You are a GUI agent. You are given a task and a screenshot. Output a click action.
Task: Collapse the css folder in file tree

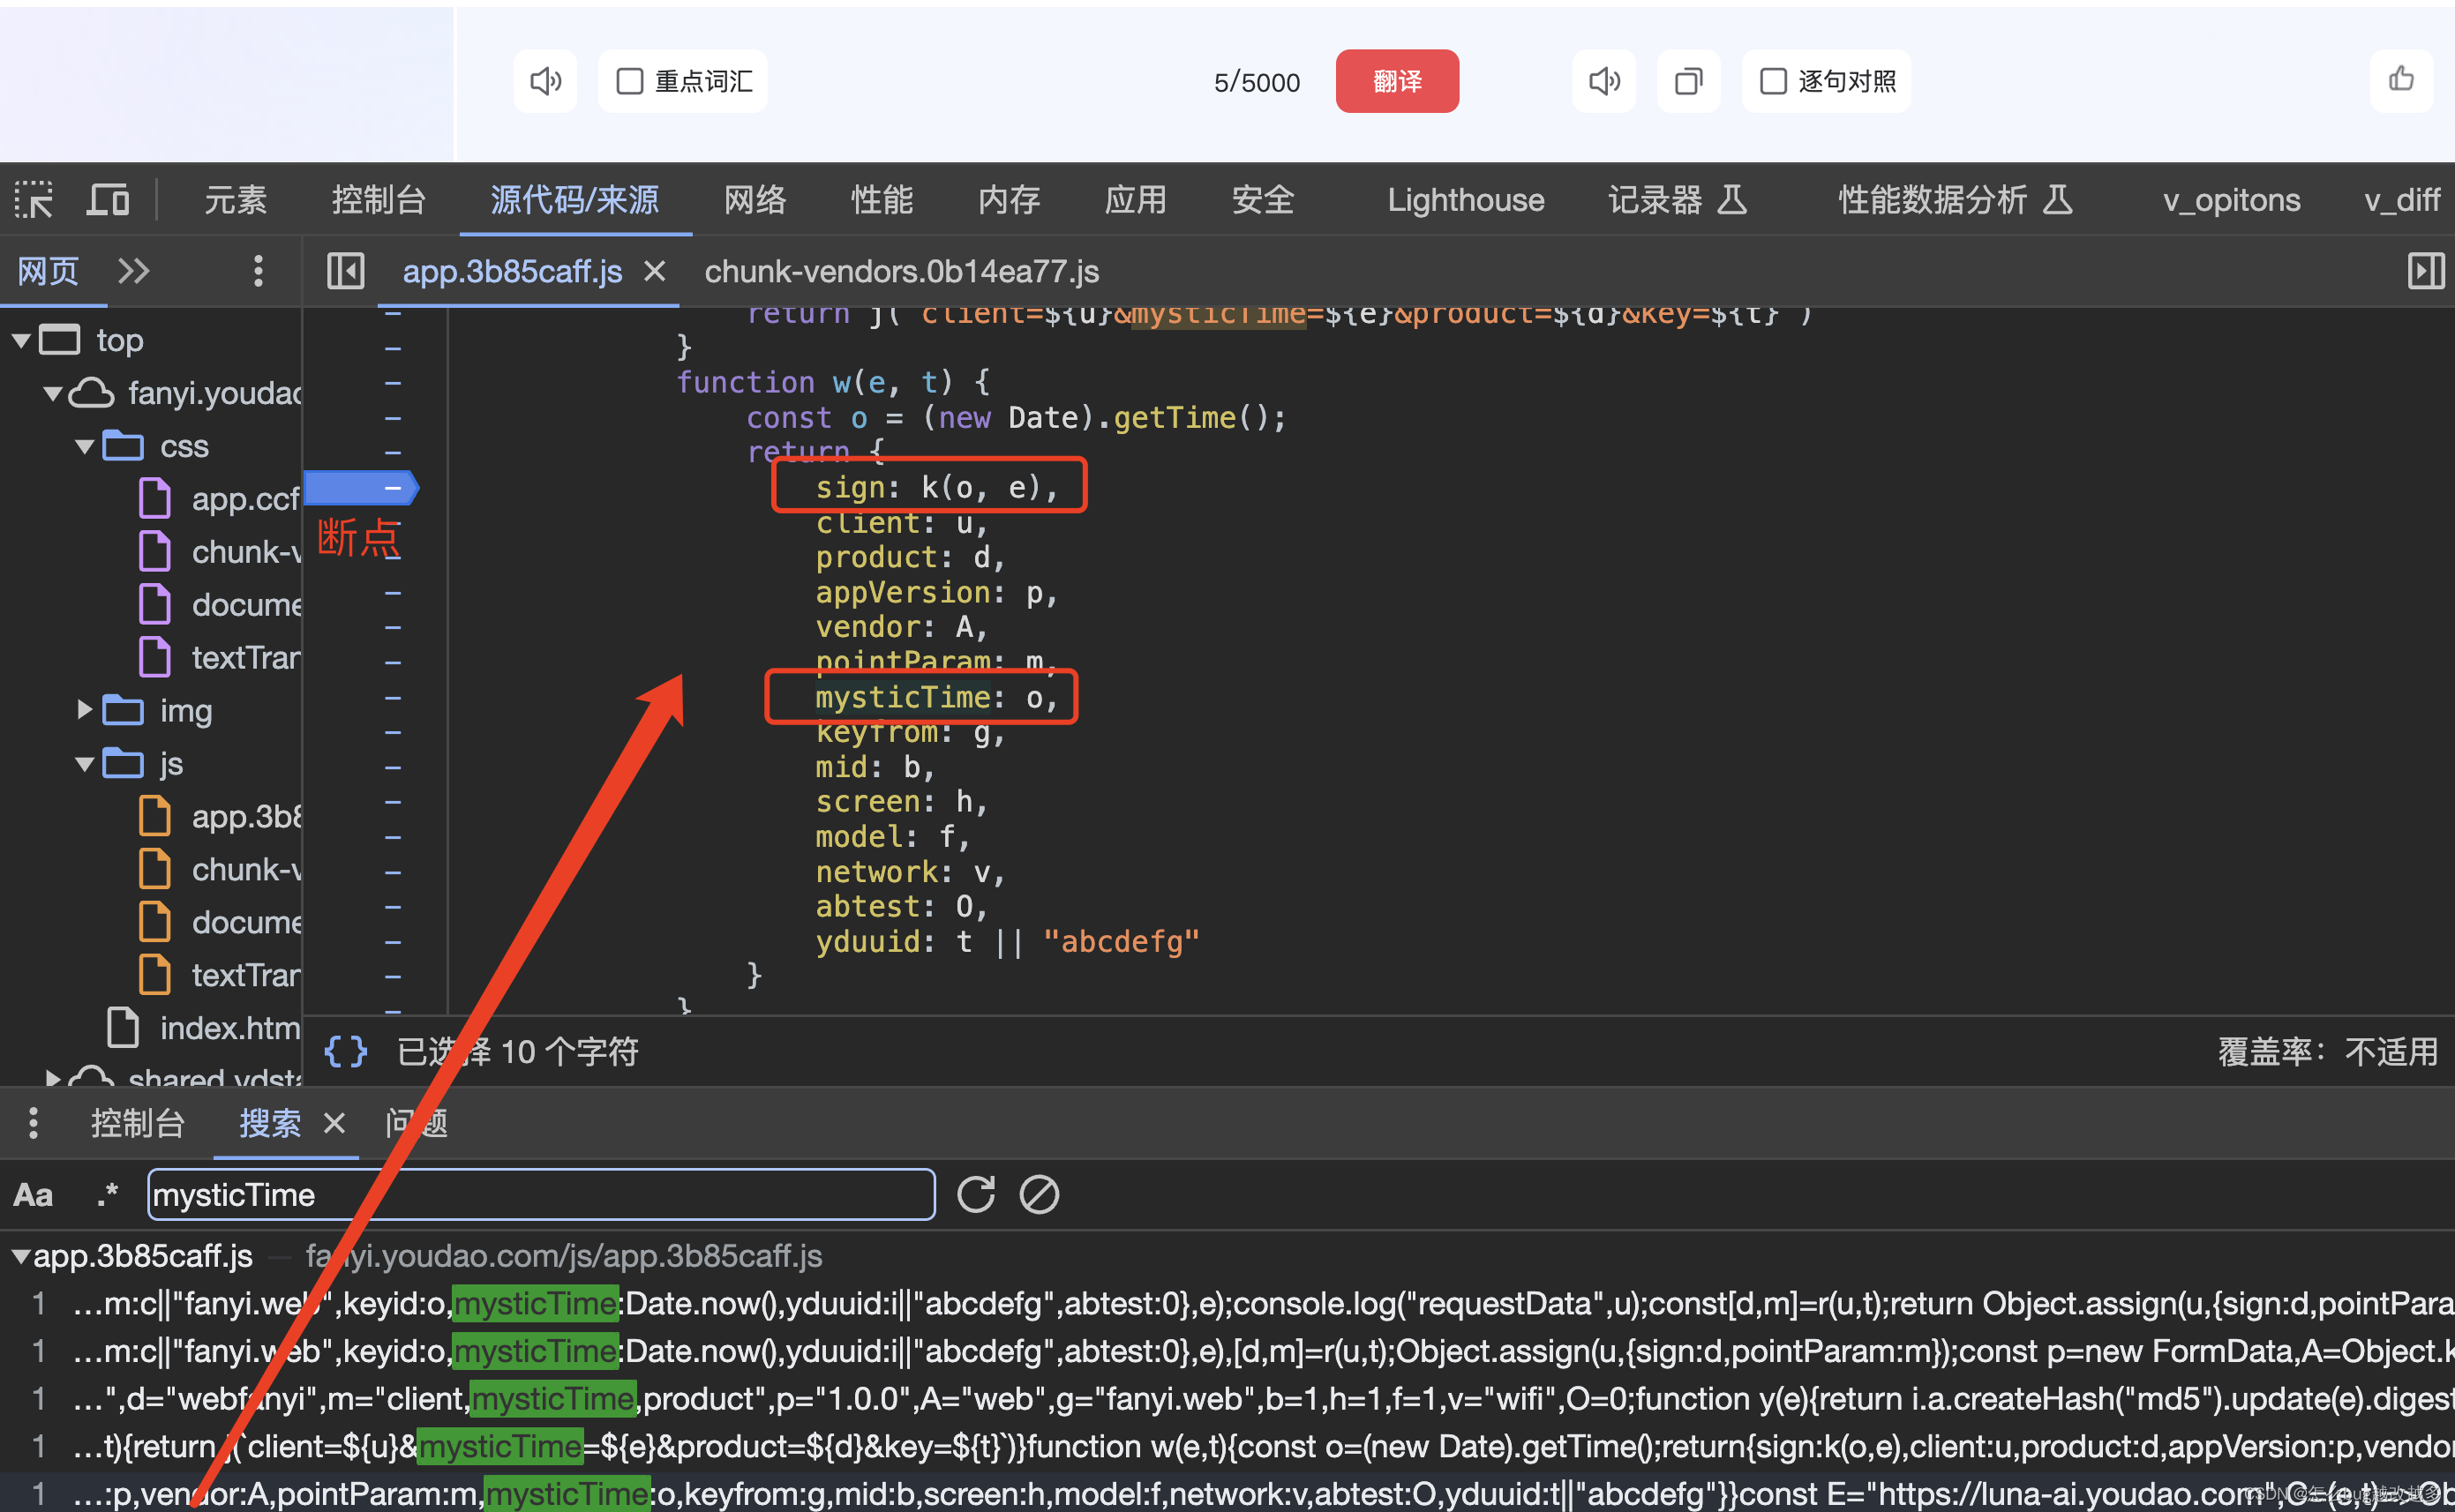point(85,446)
